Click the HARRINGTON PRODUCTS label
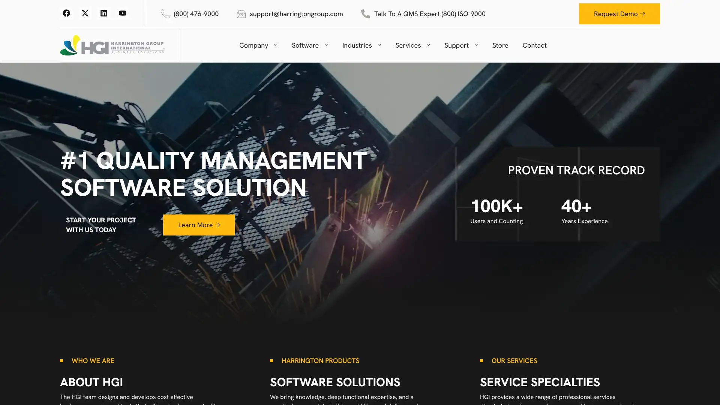This screenshot has width=720, height=405. click(x=320, y=361)
